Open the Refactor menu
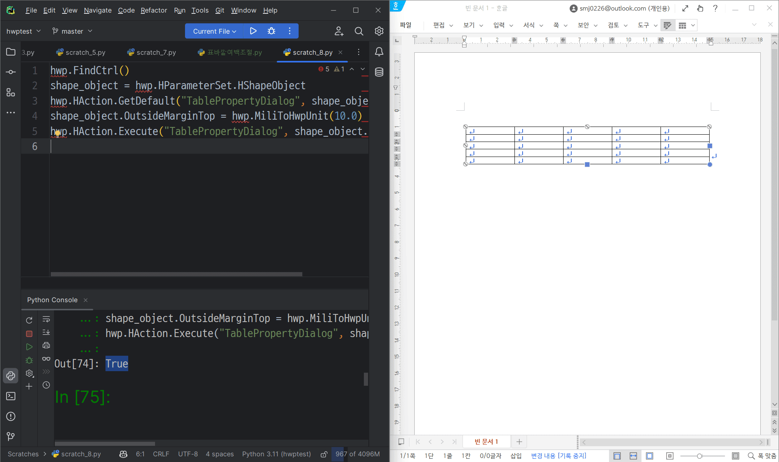The image size is (779, 462). (x=153, y=10)
